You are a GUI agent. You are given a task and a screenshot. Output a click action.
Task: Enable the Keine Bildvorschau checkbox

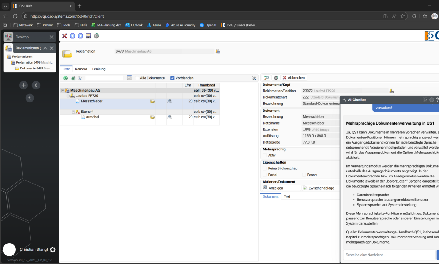(x=265, y=168)
